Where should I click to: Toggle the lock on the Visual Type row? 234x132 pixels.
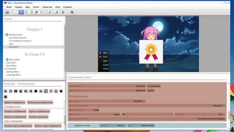[x=70, y=110]
